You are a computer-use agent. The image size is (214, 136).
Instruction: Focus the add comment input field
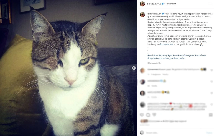click(x=175, y=133)
